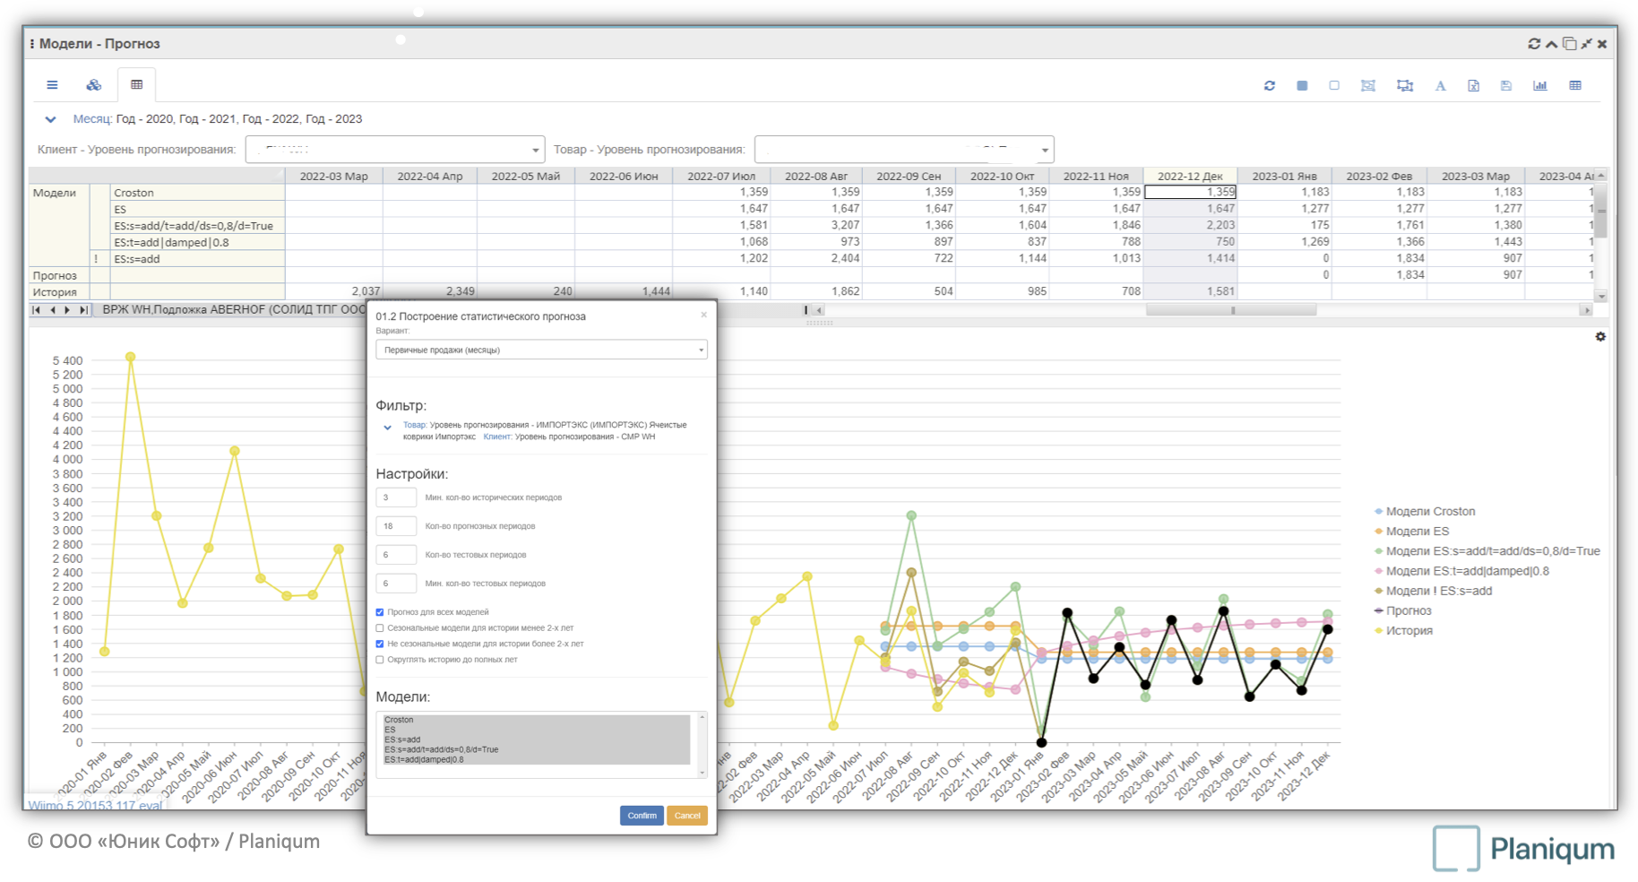Toggle 'Модели Croston' legend color marker
Image resolution: width=1638 pixels, height=882 pixels.
(x=1378, y=512)
